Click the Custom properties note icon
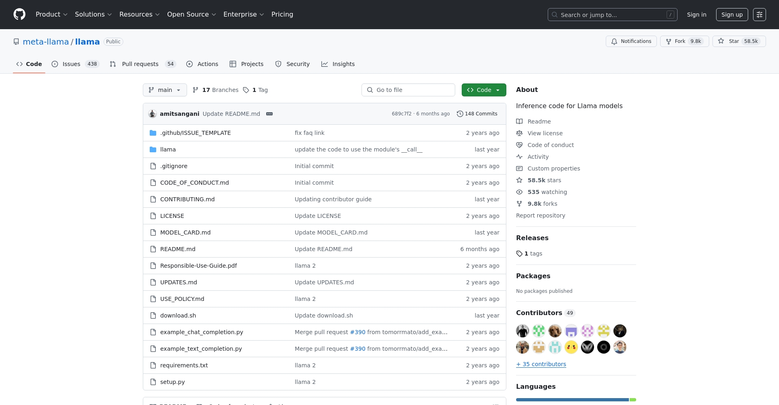 click(519, 168)
